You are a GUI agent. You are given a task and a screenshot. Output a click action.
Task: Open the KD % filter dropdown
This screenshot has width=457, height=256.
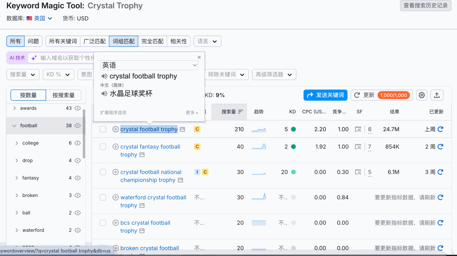[58, 74]
